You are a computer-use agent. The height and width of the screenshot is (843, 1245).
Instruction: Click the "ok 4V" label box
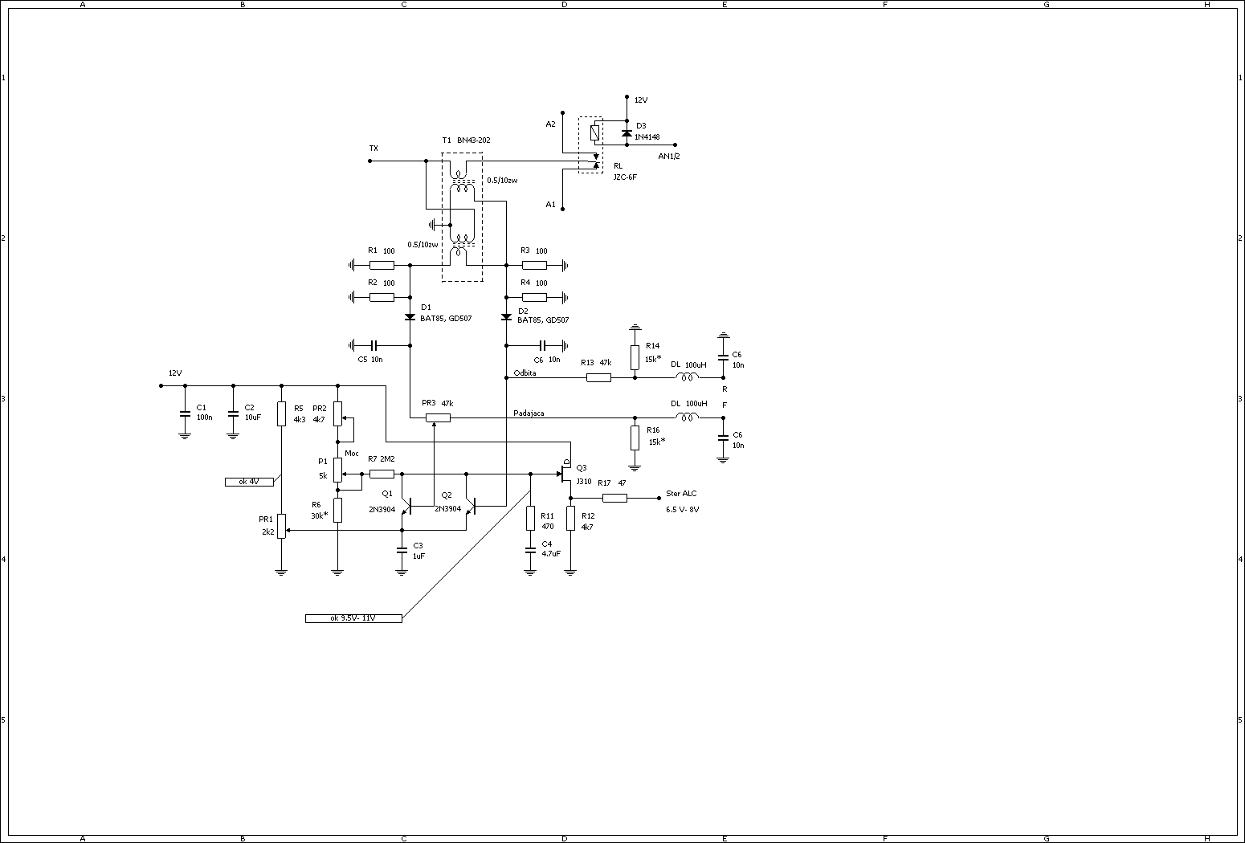click(249, 482)
